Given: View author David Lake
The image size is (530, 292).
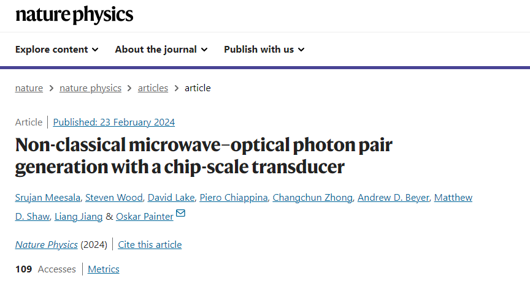Looking at the screenshot, I should pyautogui.click(x=171, y=198).
